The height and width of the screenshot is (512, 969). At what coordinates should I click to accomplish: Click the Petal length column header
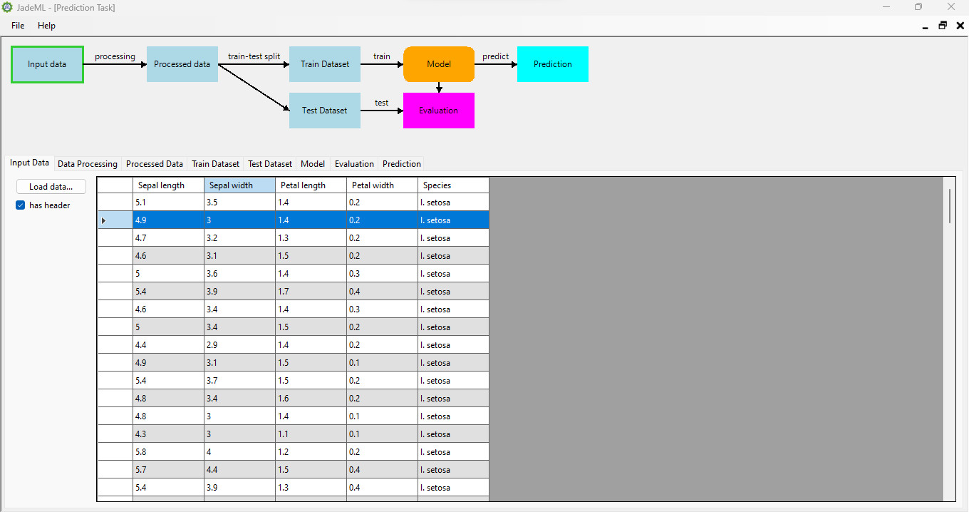(x=311, y=185)
